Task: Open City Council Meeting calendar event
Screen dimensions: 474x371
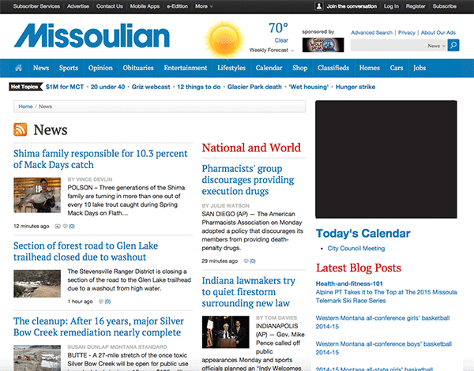Action: point(356,249)
